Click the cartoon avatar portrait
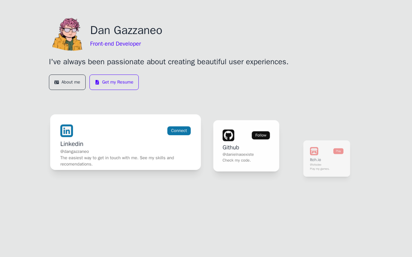This screenshot has width=412, height=257. click(67, 34)
